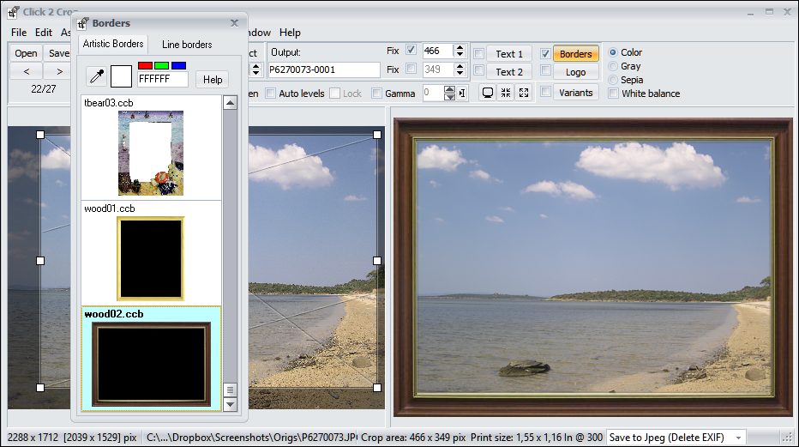Viewport: 799px width, 447px height.
Task: Click the right-middle crop handle
Action: 377,261
